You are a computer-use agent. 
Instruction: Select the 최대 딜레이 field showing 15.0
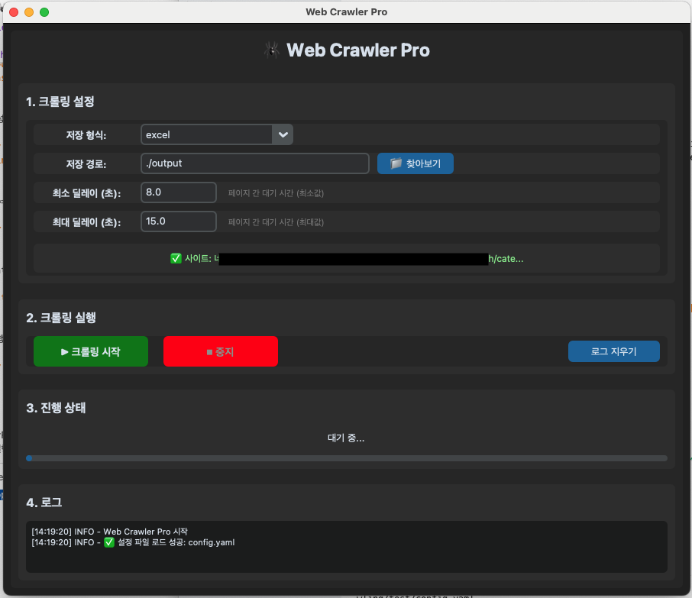[x=179, y=221]
